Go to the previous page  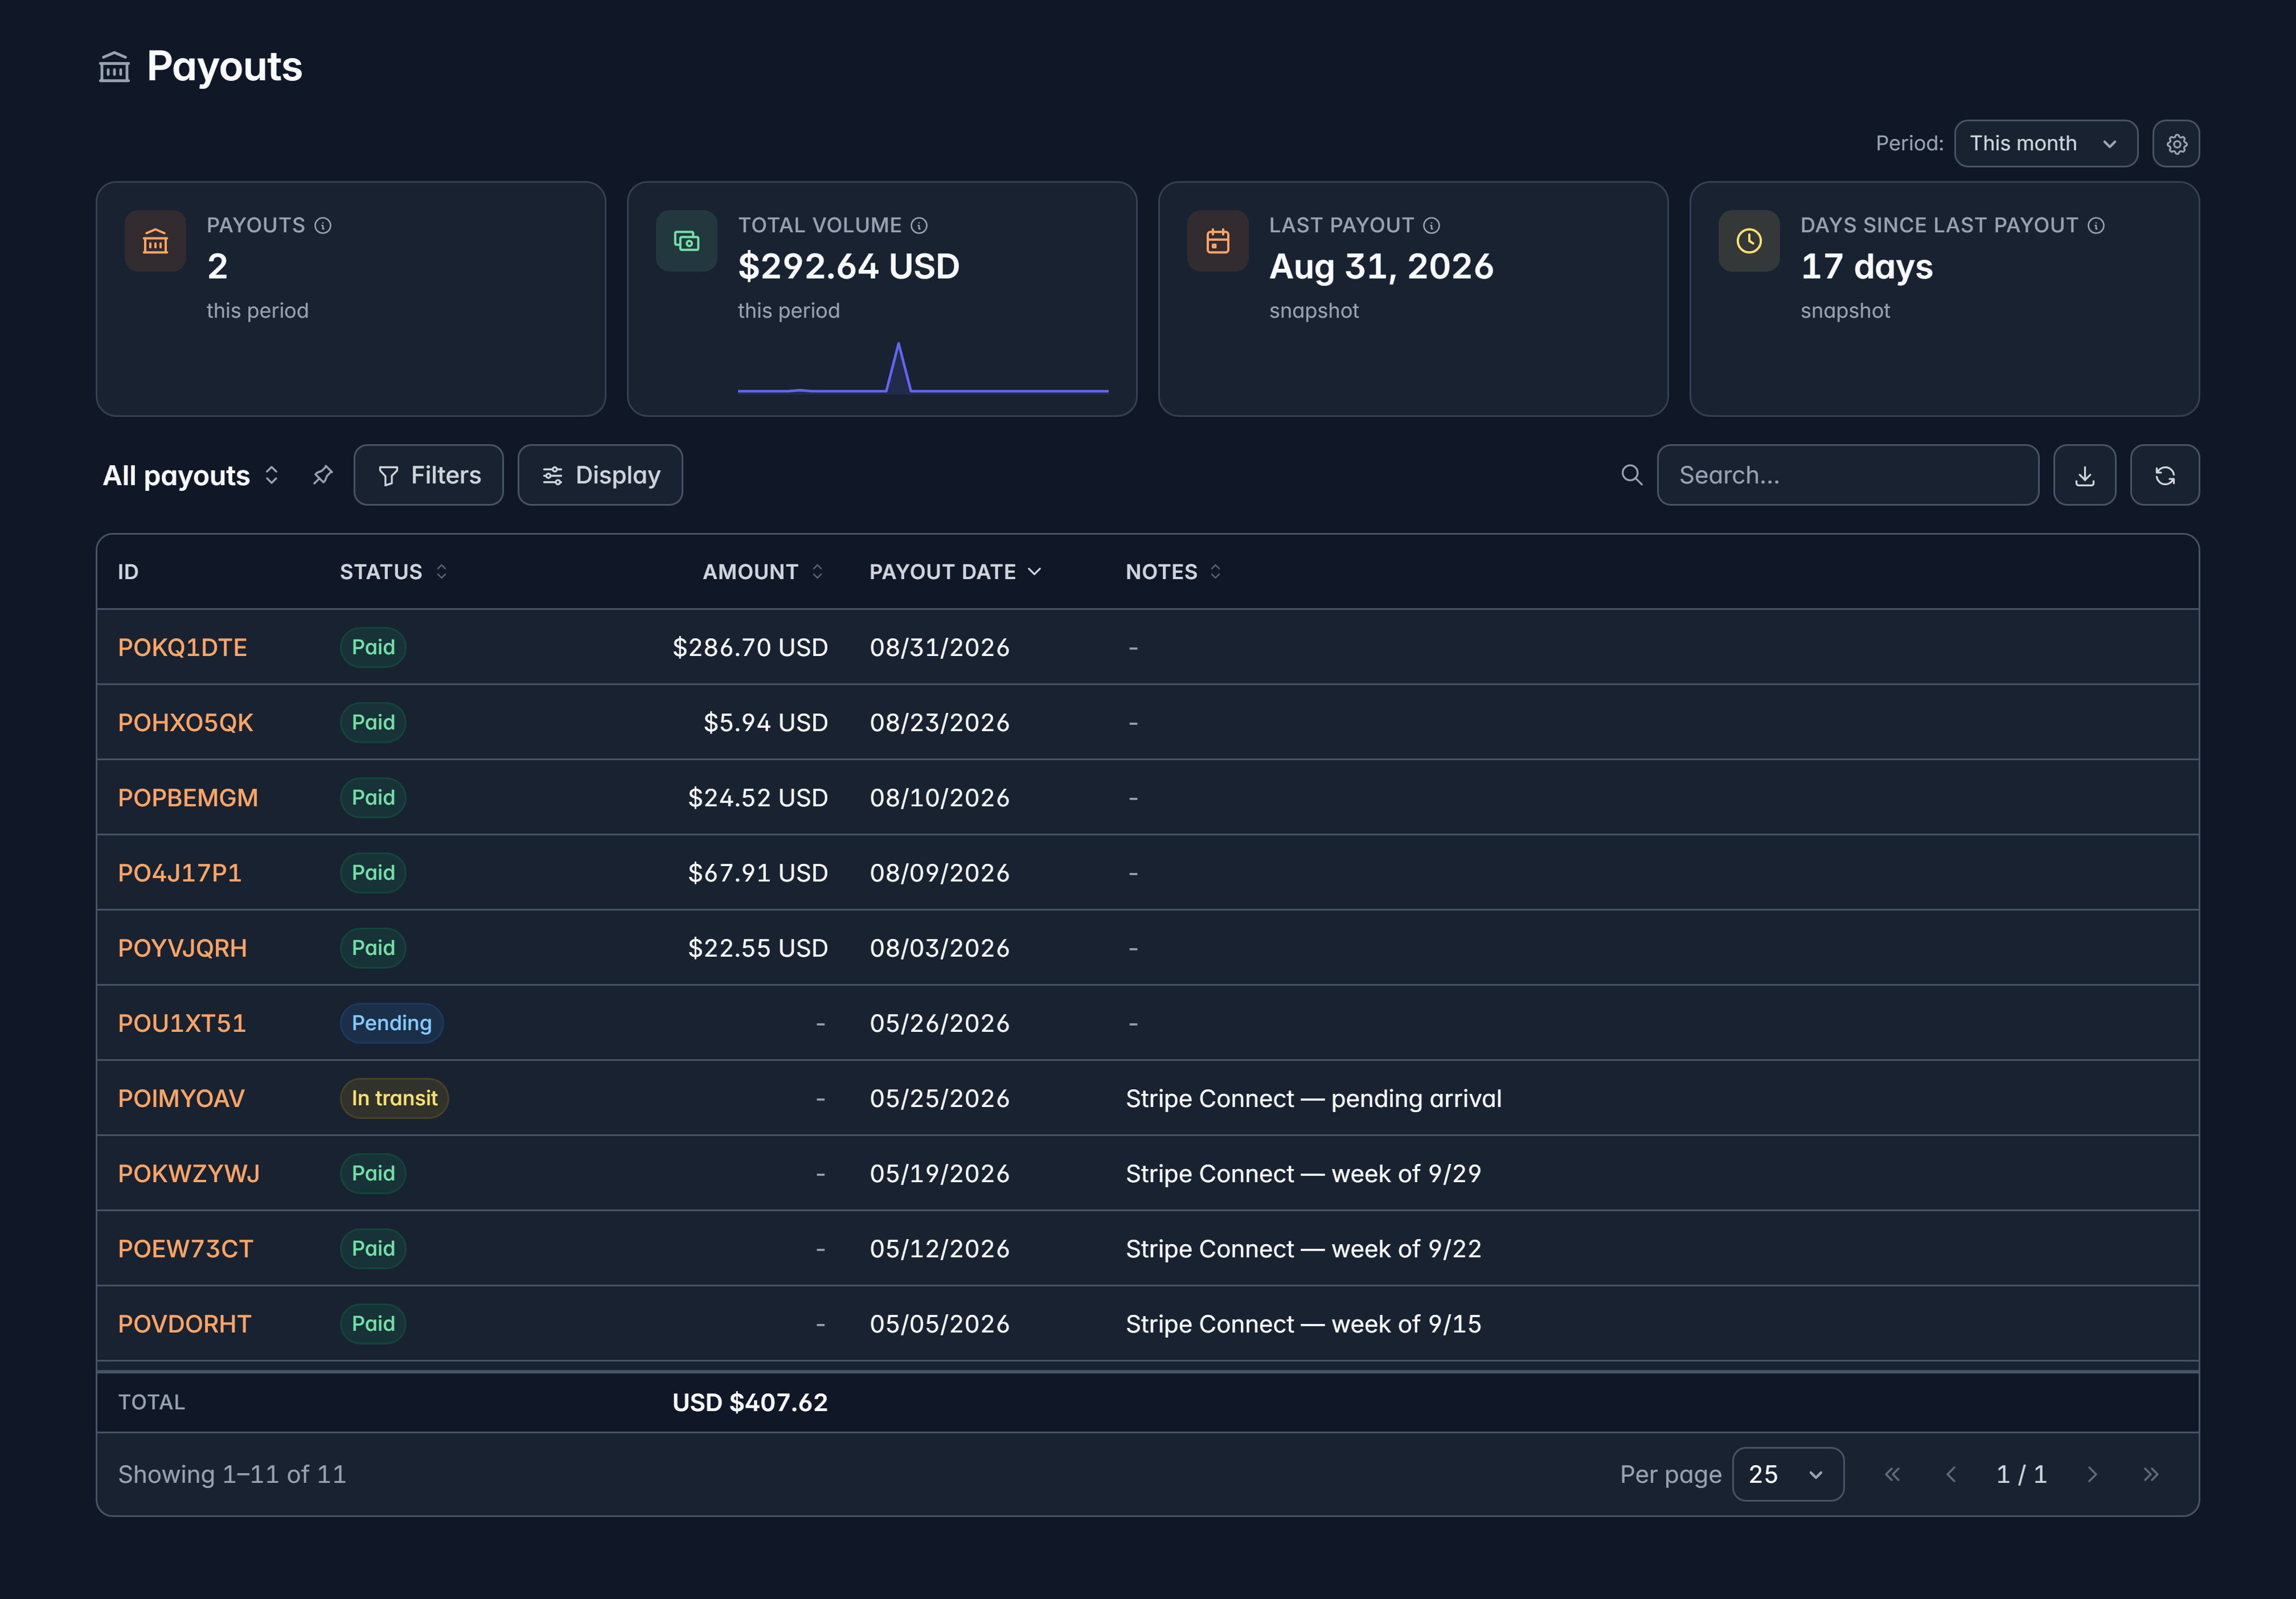point(1950,1474)
